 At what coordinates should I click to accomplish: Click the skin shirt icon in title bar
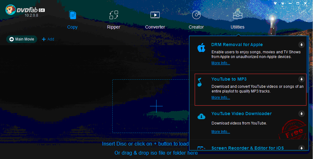(275, 3)
